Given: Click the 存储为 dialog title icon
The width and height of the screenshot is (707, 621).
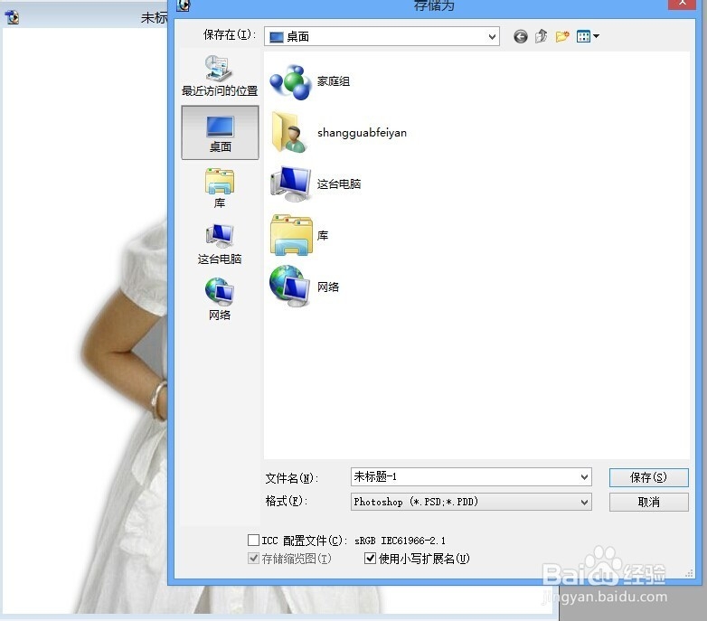Looking at the screenshot, I should pos(183,5).
